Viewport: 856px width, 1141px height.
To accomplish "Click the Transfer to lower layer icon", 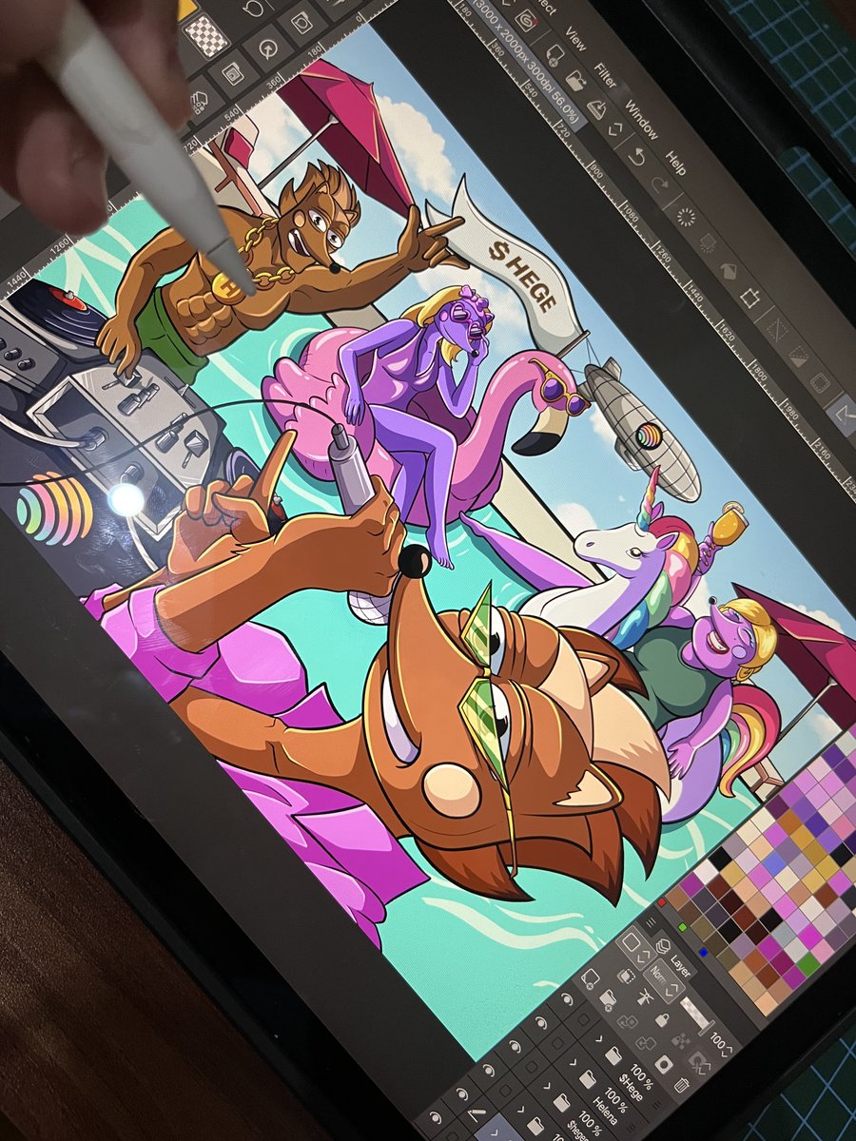I will pos(628,1022).
